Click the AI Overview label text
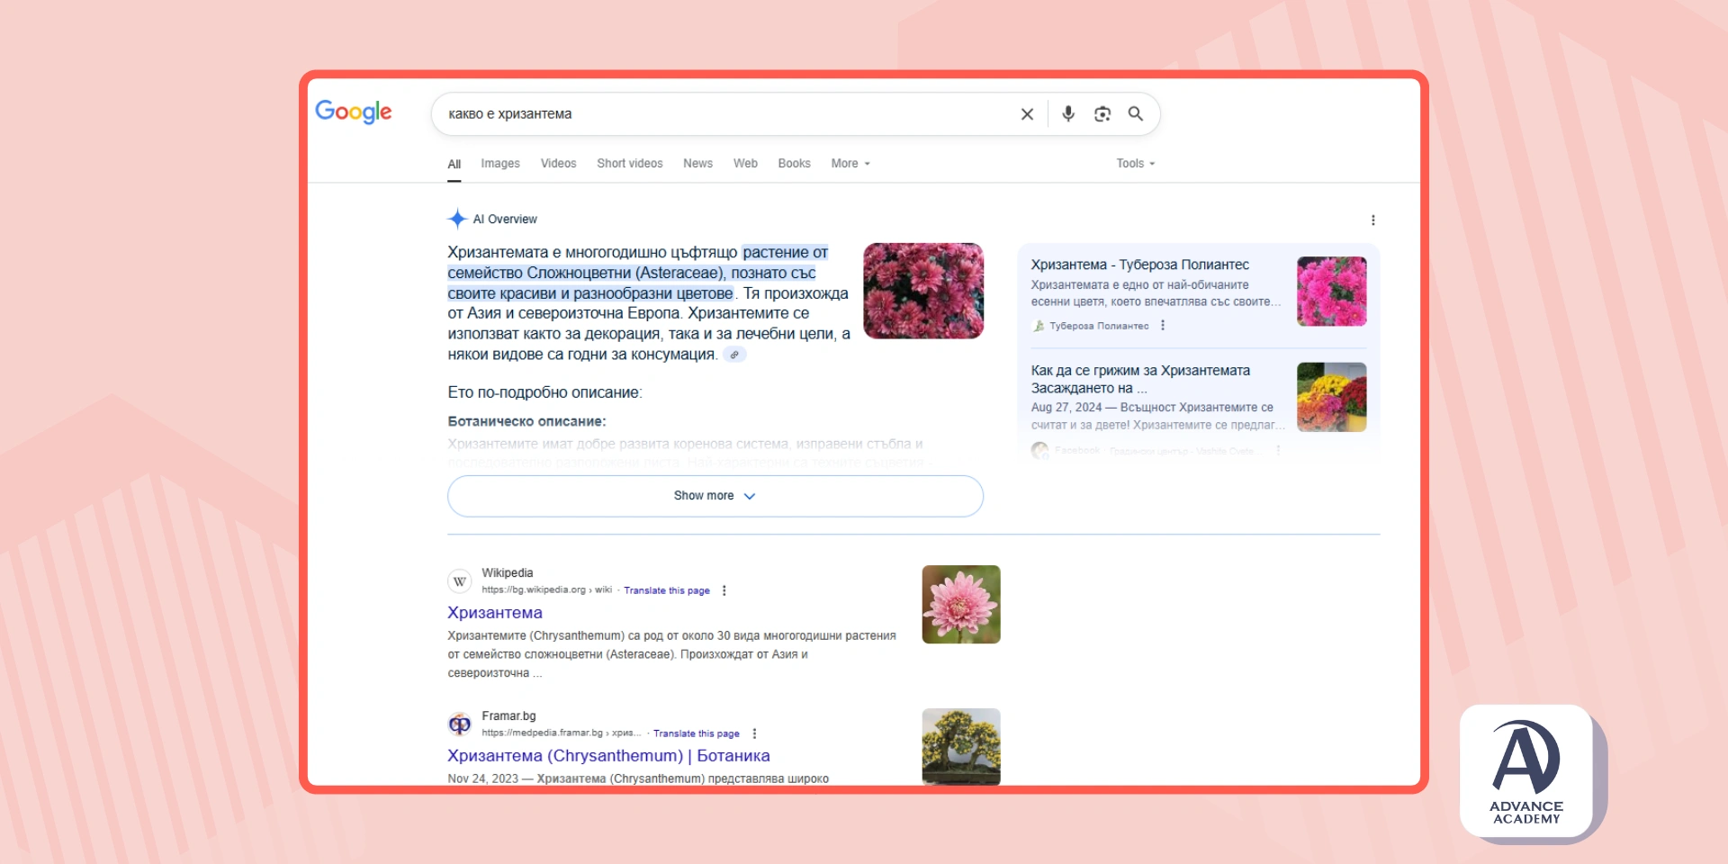 [x=505, y=220]
